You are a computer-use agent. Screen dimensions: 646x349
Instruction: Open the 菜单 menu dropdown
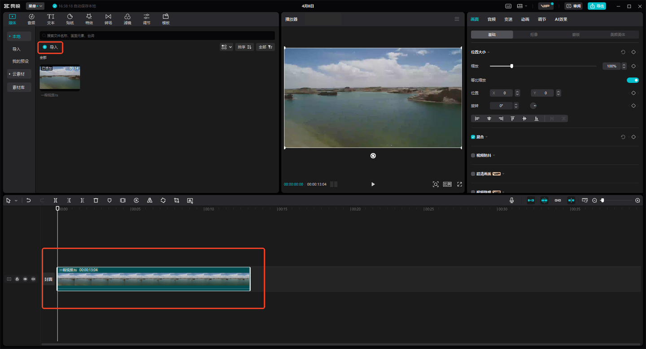pos(35,6)
